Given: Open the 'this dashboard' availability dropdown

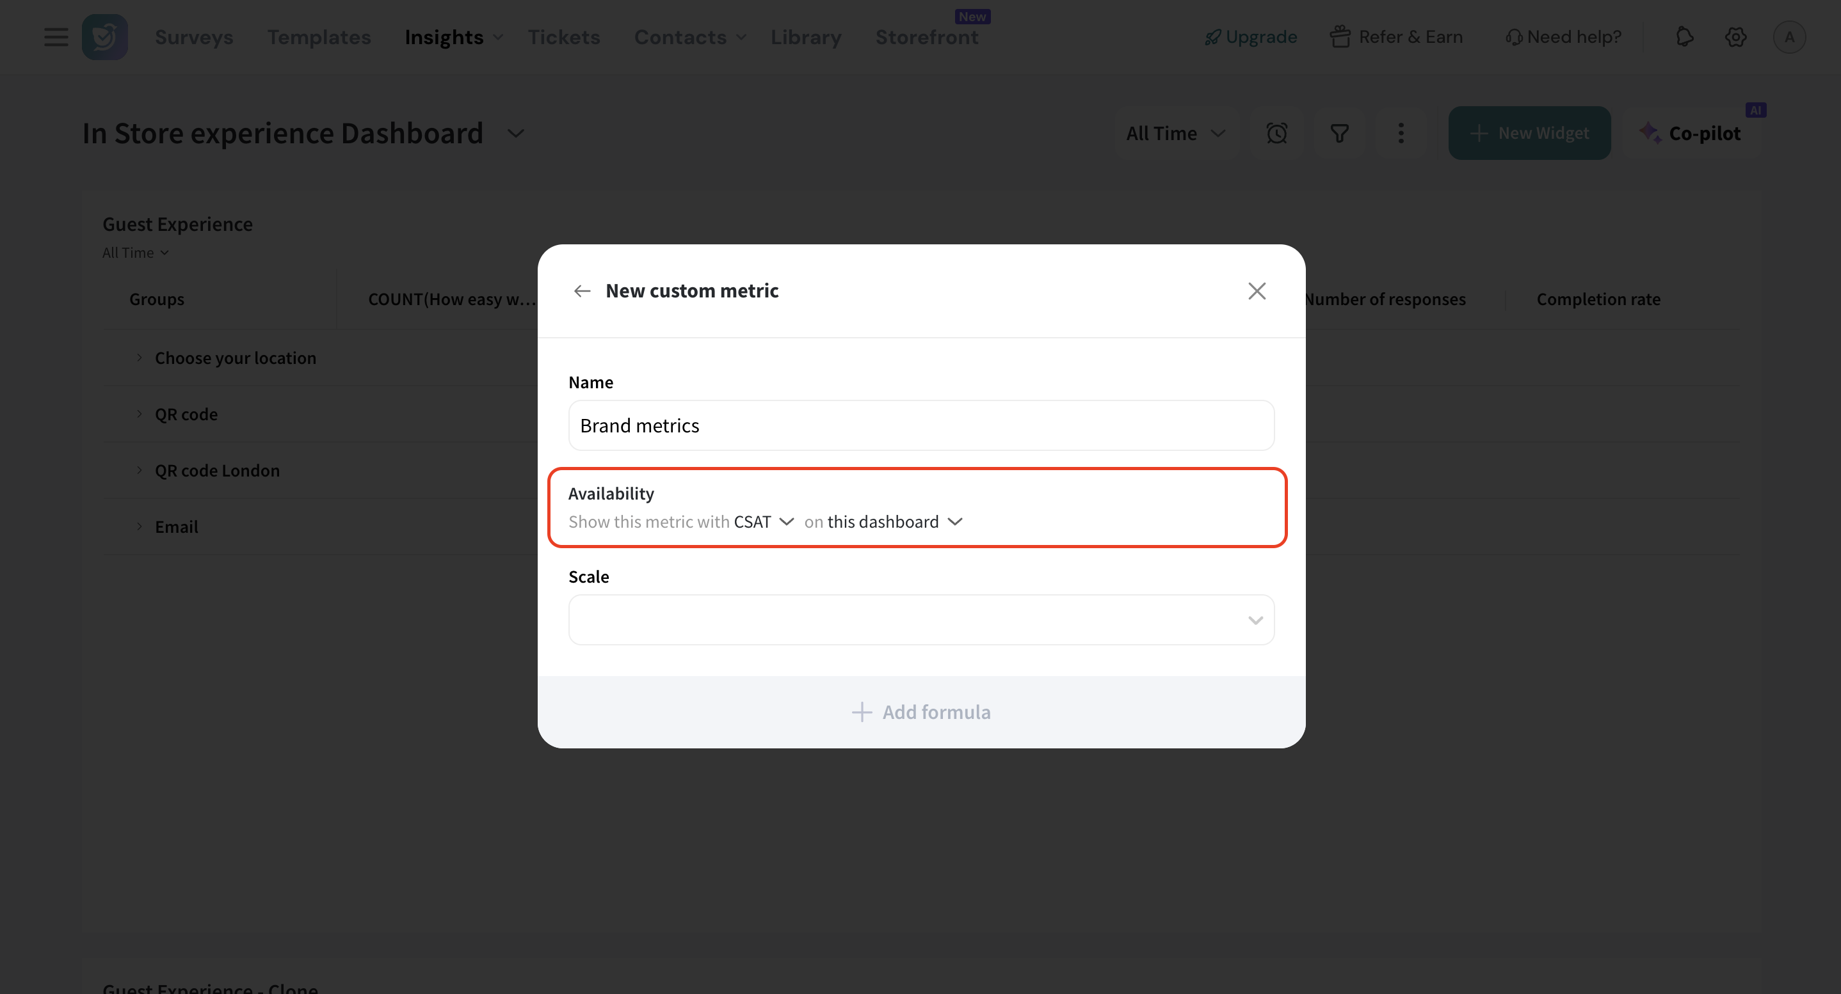Looking at the screenshot, I should click(x=895, y=522).
